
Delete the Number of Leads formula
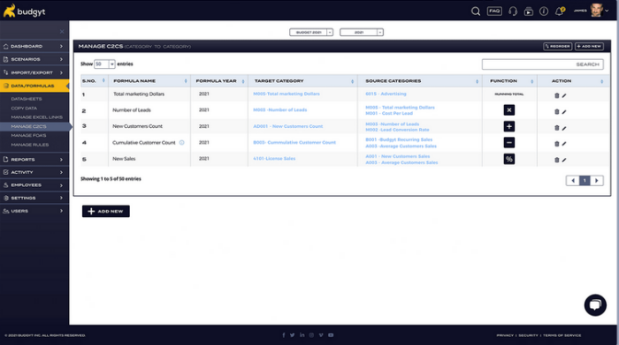click(556, 111)
